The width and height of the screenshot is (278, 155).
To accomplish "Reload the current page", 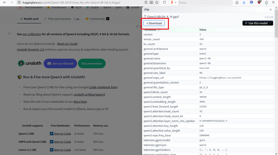I will (164, 2).
